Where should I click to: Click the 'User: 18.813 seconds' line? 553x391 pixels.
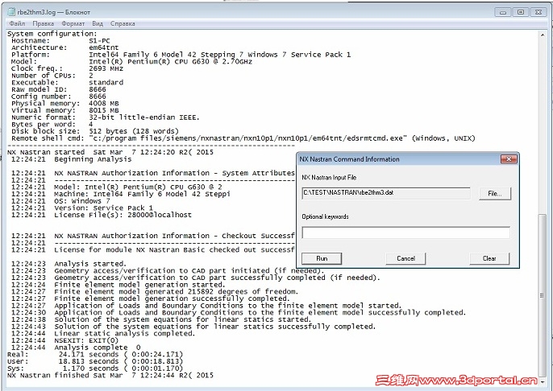coord(95,361)
